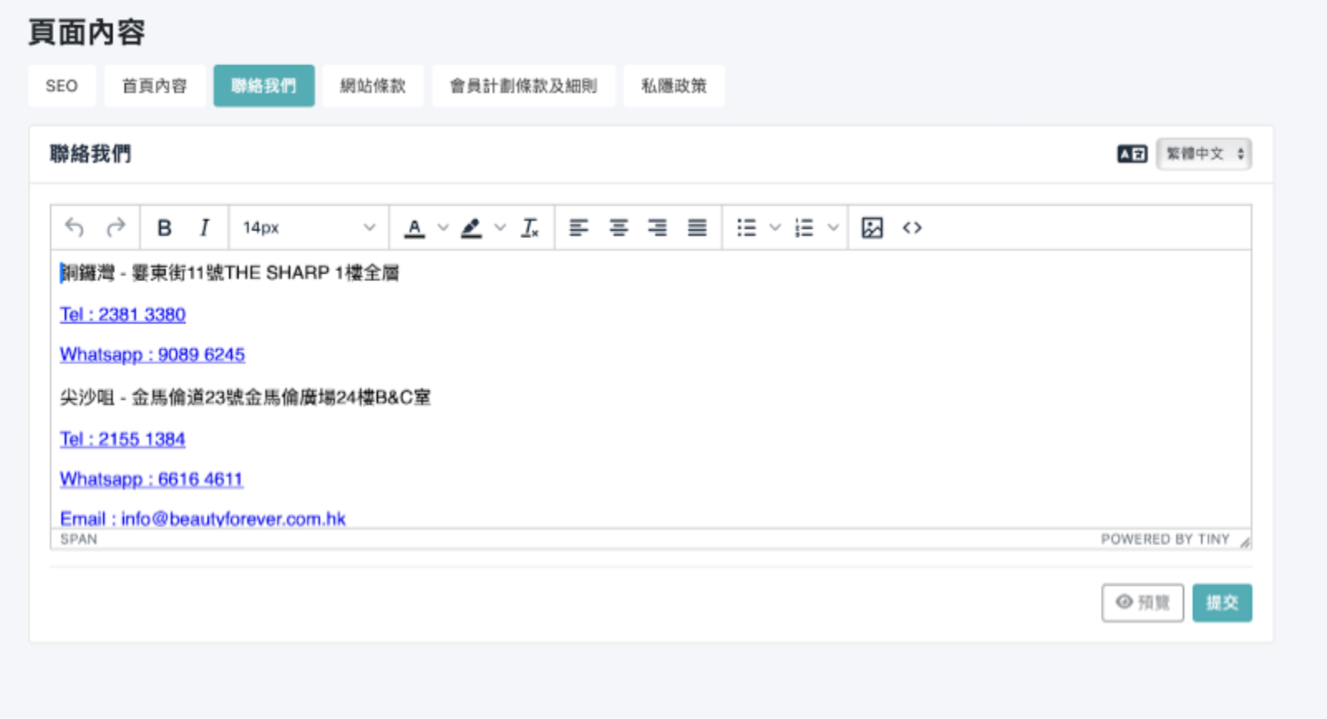Click the Whatsapp : 9089 6245 link
Image resolution: width=1327 pixels, height=719 pixels.
(153, 354)
